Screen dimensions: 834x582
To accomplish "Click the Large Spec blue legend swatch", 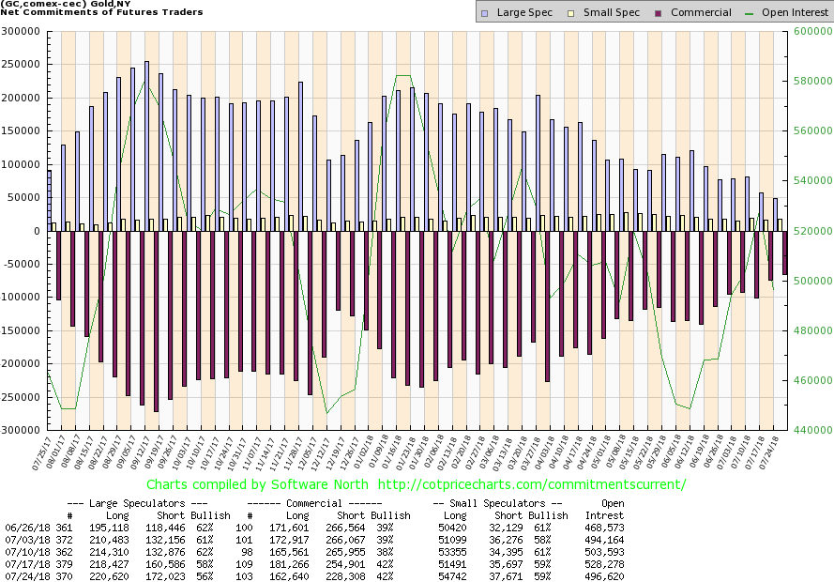I will (x=484, y=12).
